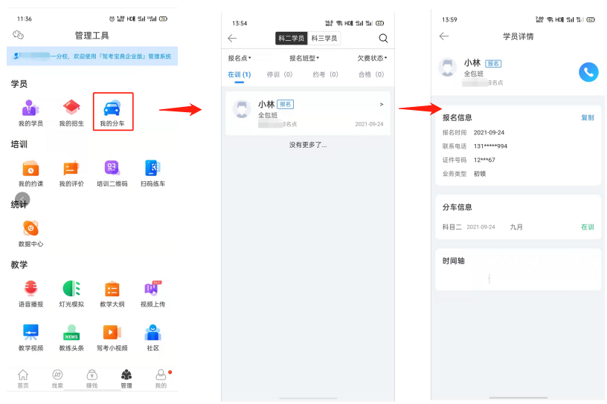Go to 管理 management tab
Viewport: 607px width, 404px height.
pyautogui.click(x=126, y=379)
